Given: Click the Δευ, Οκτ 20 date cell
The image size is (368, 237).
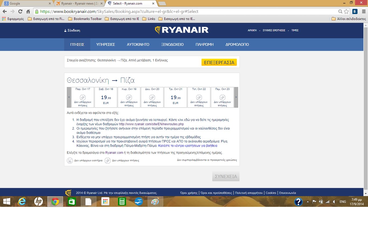Looking at the screenshot, I should [x=152, y=97].
